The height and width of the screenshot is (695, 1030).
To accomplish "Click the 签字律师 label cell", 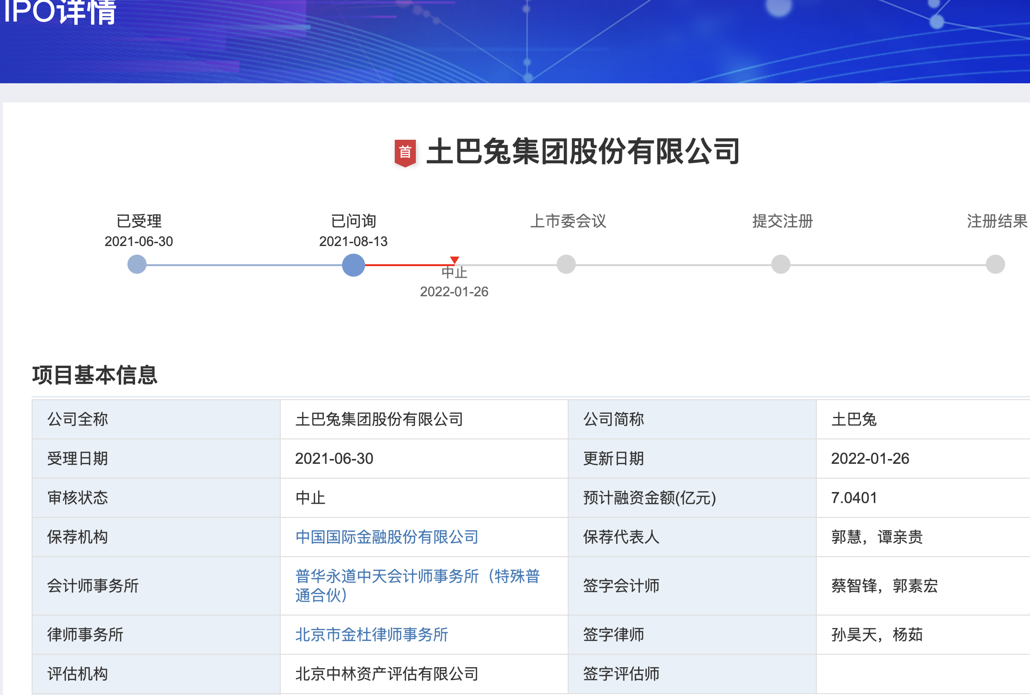I will point(692,635).
